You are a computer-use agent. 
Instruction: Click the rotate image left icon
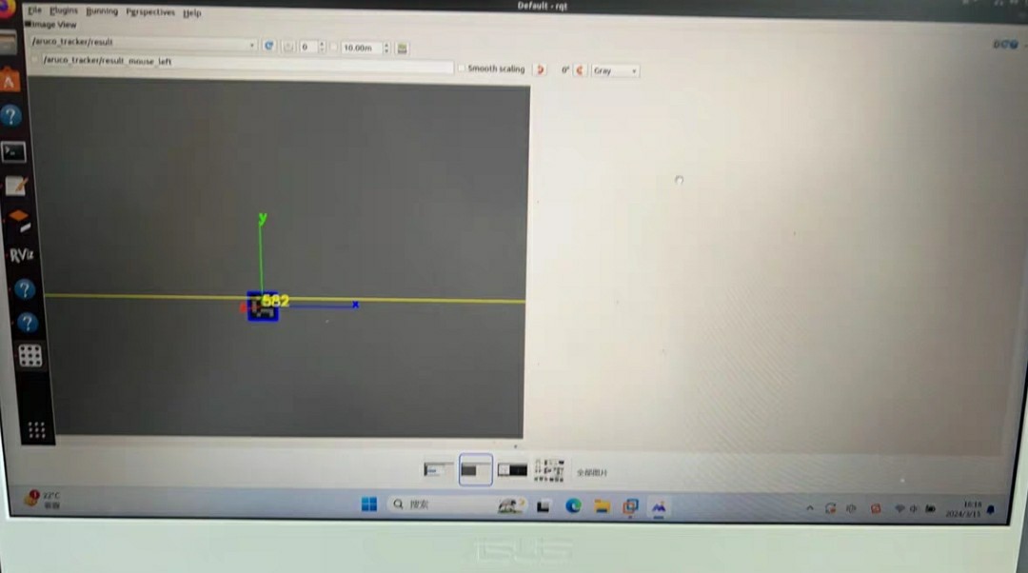[541, 69]
